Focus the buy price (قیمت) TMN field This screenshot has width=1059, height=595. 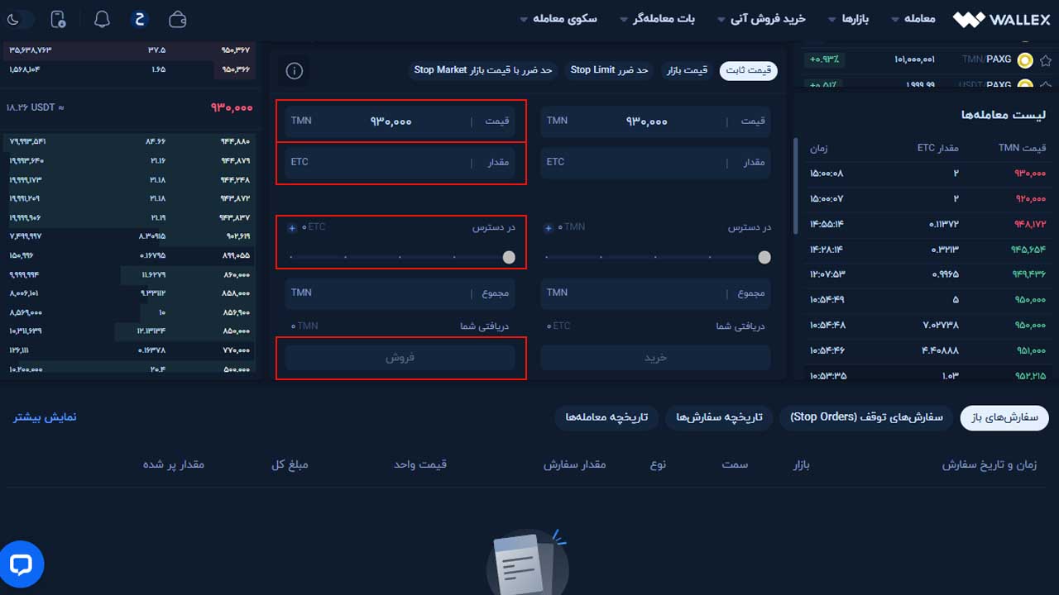point(655,121)
